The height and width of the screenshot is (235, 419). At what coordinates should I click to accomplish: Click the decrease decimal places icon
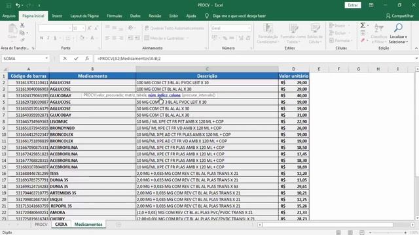click(248, 38)
